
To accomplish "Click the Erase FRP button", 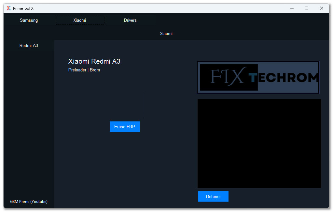I will click(x=125, y=127).
